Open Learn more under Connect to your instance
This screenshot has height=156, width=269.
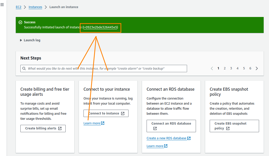pyautogui.click(x=92, y=123)
